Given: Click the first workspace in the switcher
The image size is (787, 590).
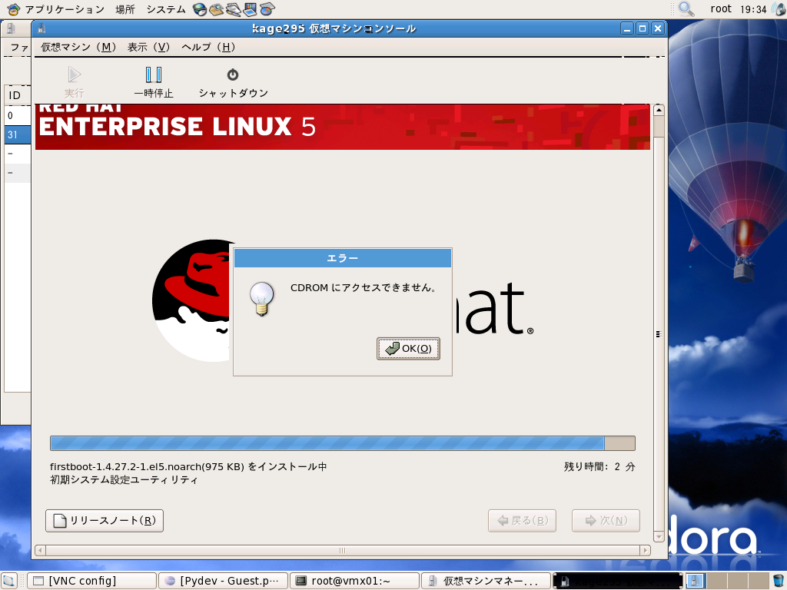Looking at the screenshot, I should [x=696, y=581].
